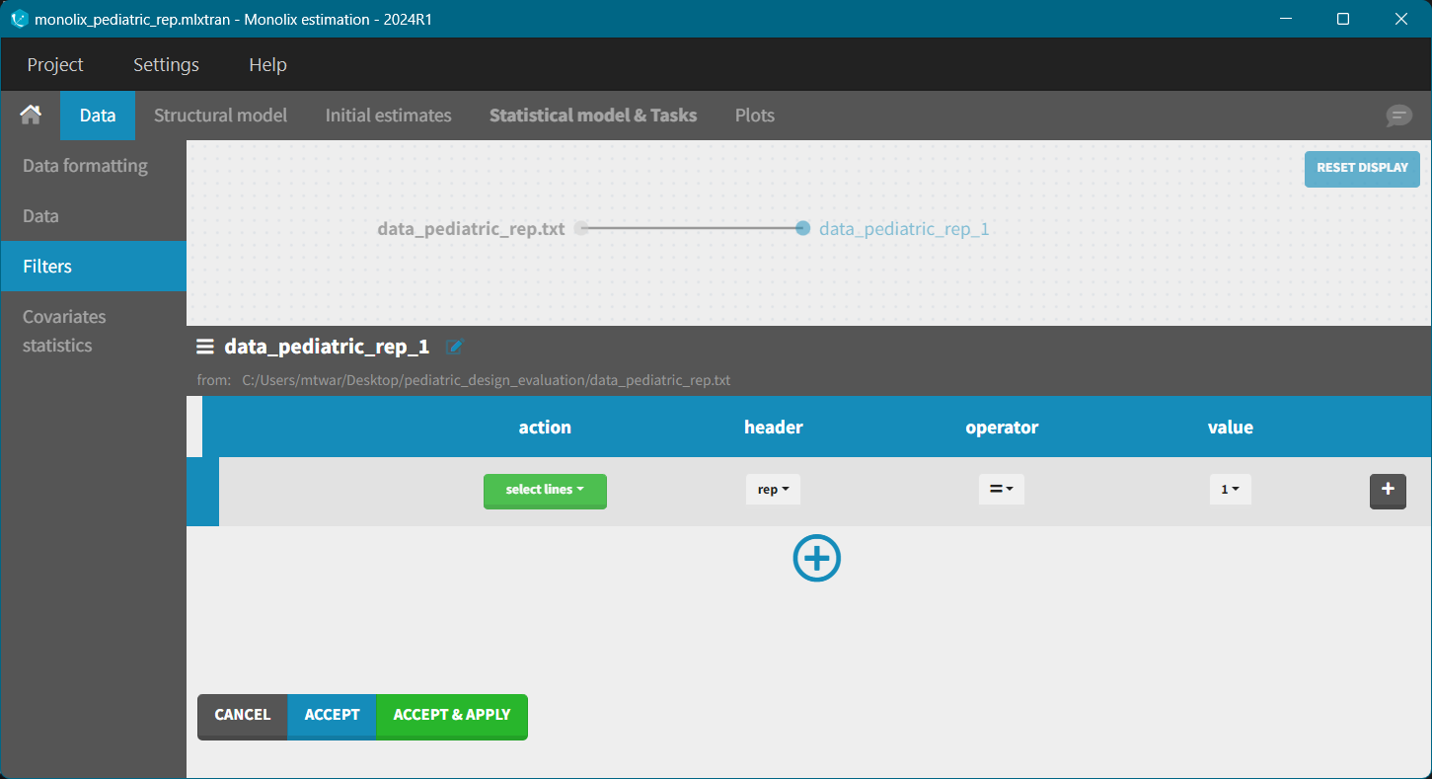The width and height of the screenshot is (1432, 779).
Task: Click the pencil icon to rename filter
Action: [x=454, y=347]
